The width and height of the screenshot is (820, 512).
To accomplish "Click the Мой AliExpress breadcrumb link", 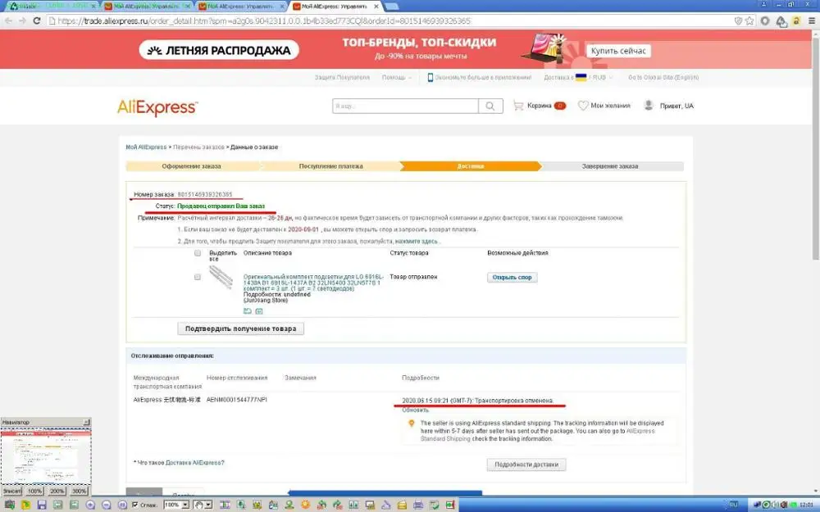I will coord(146,147).
